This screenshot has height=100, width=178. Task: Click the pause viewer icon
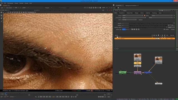point(100,8)
